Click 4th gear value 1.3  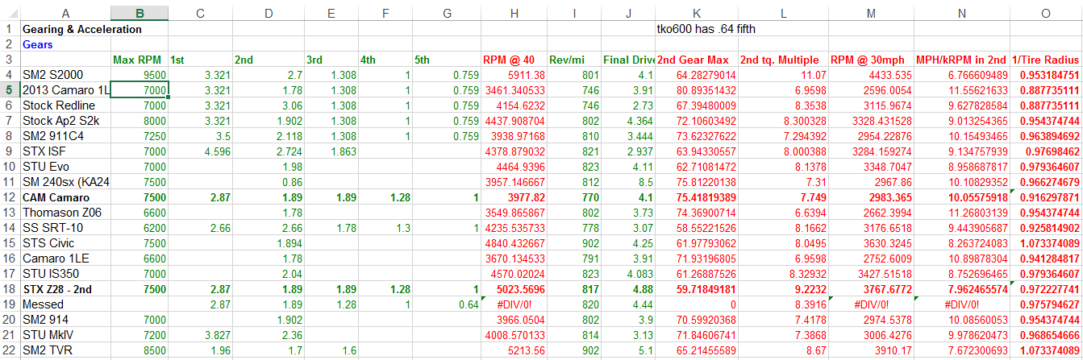(x=385, y=229)
